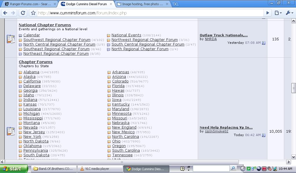Click the folder icon beside Alabama
The height and width of the screenshot is (173, 296).
click(x=21, y=72)
